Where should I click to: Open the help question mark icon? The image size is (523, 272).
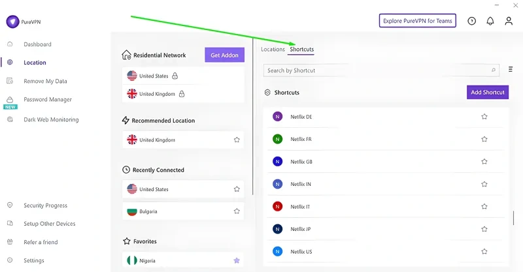[x=471, y=21]
